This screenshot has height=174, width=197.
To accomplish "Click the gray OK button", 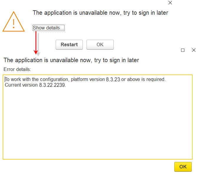I will click(x=100, y=45).
